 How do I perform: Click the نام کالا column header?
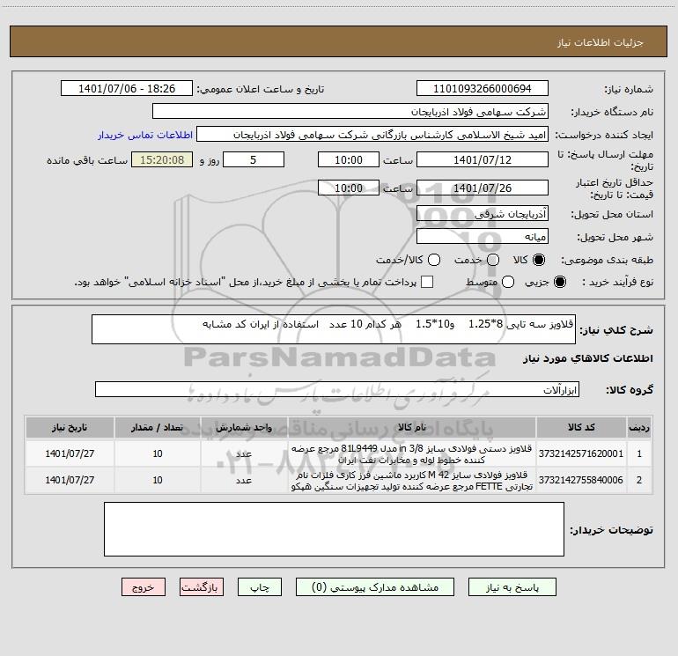(x=412, y=427)
